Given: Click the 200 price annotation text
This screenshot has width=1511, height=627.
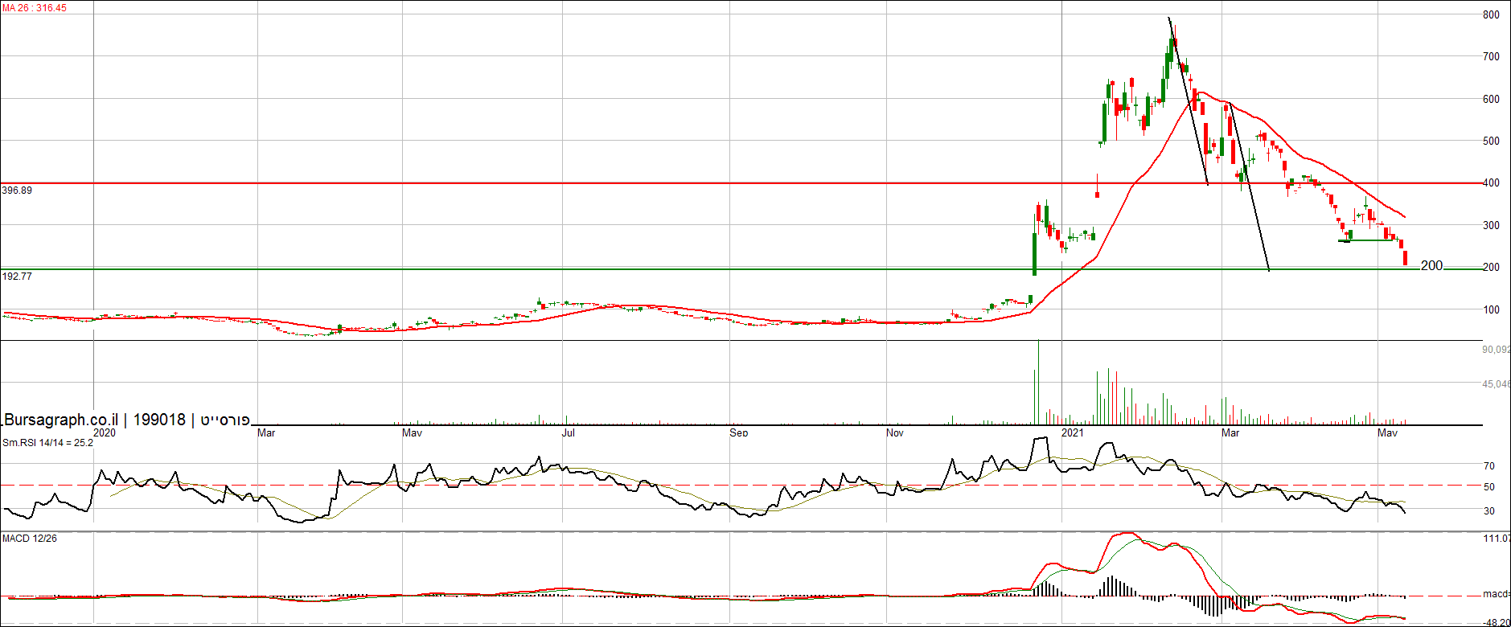Looking at the screenshot, I should tap(1431, 265).
